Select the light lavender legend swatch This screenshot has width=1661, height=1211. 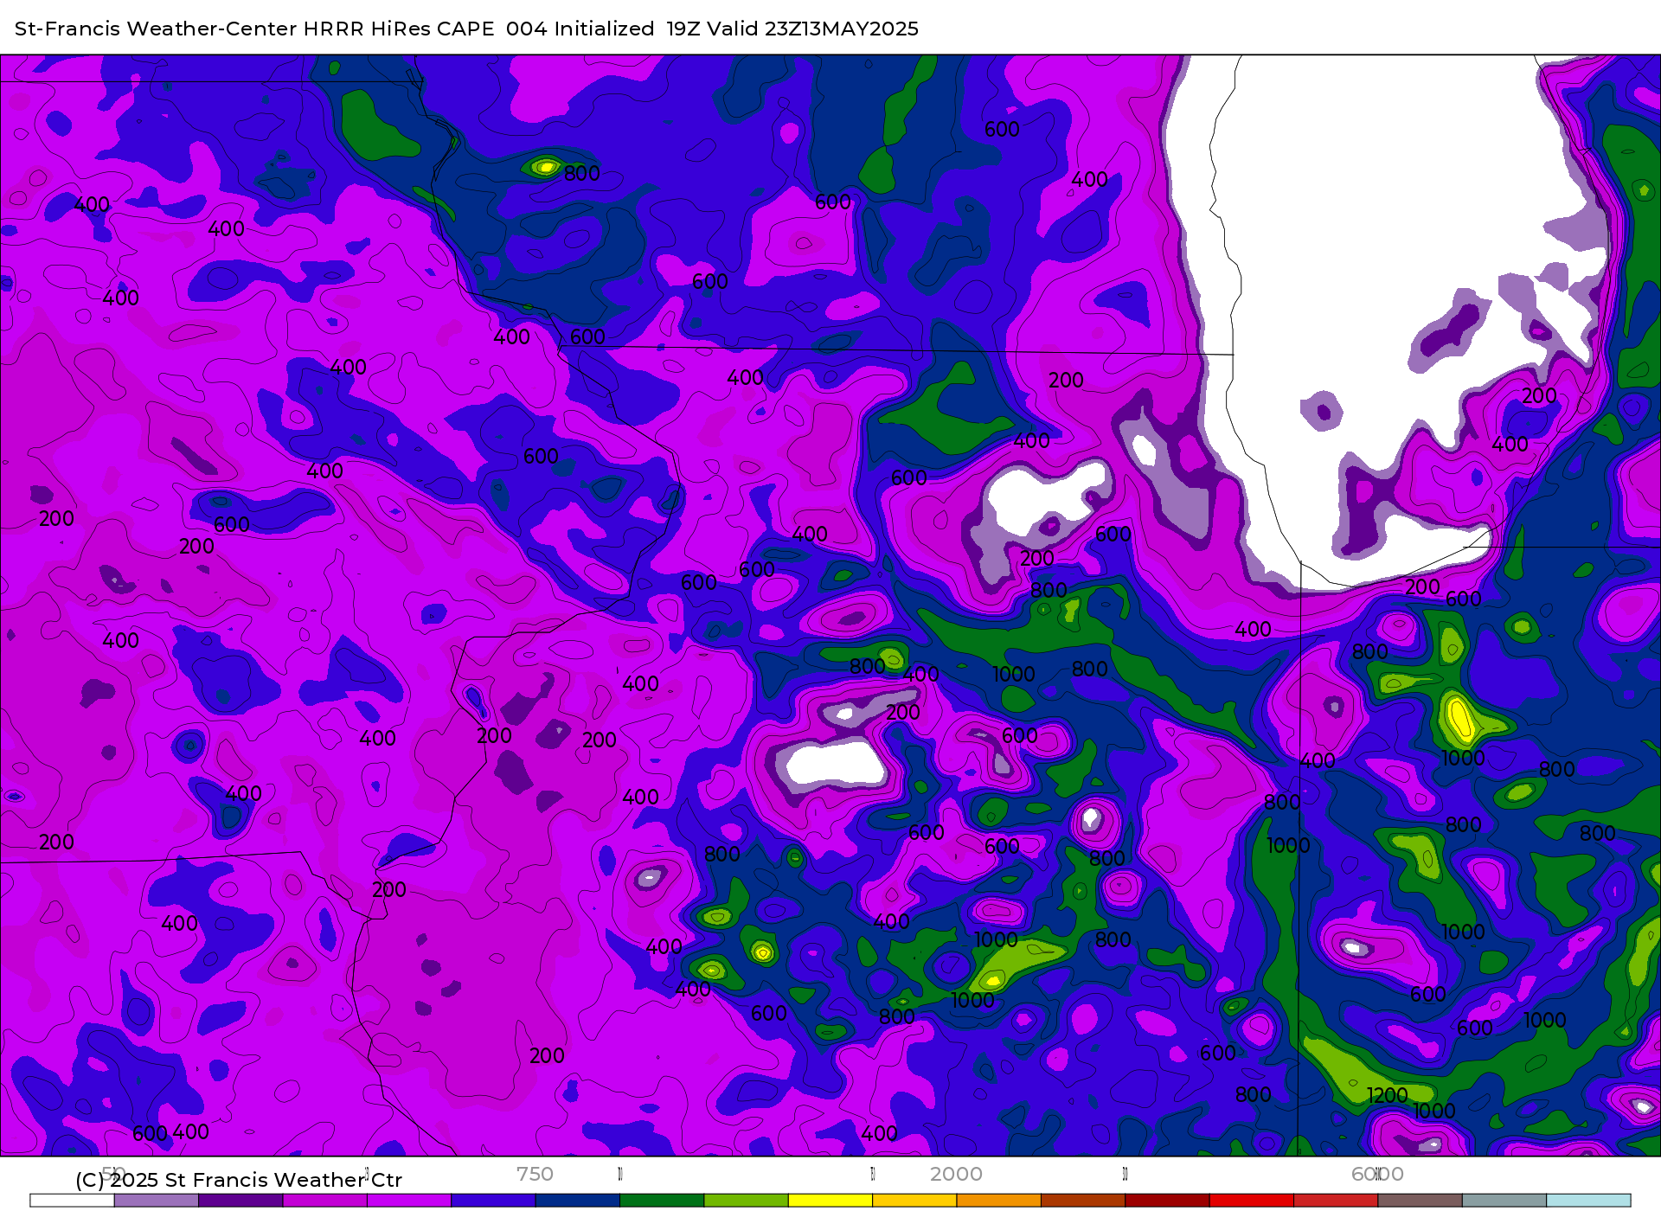pos(157,1201)
